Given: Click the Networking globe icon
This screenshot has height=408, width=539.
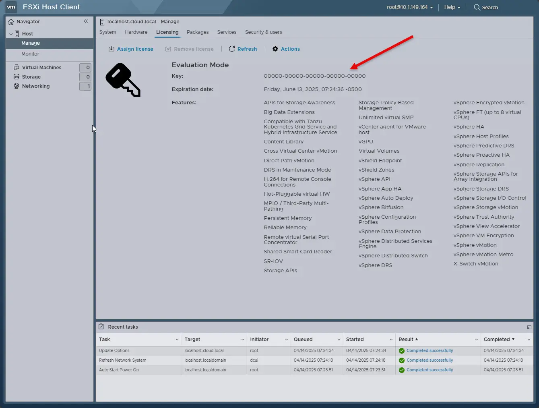Looking at the screenshot, I should 17,86.
